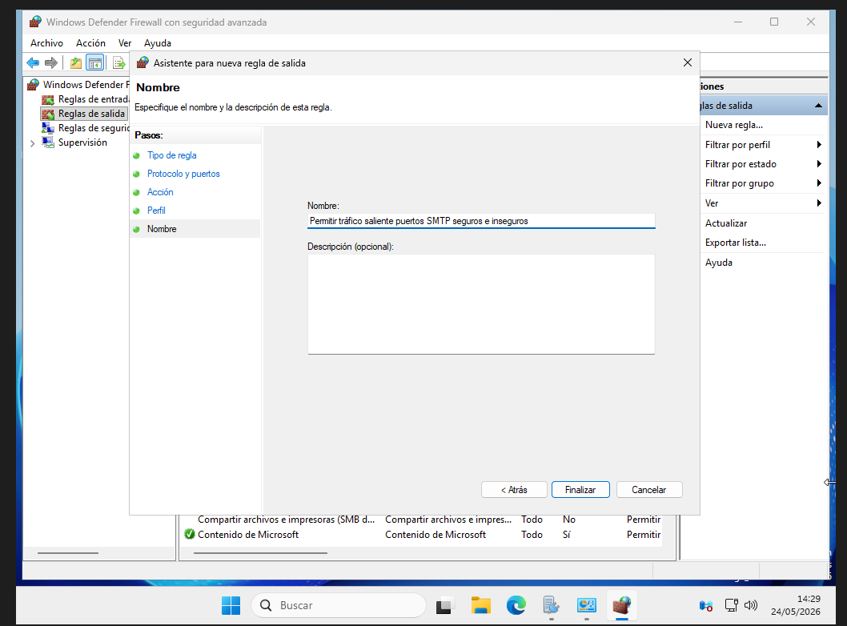Select the Compartir archivos e impresoras (SMB rule
Image resolution: width=847 pixels, height=626 pixels.
point(423,519)
